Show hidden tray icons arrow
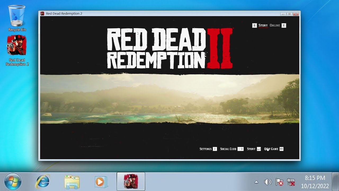The image size is (339, 191). (256, 182)
